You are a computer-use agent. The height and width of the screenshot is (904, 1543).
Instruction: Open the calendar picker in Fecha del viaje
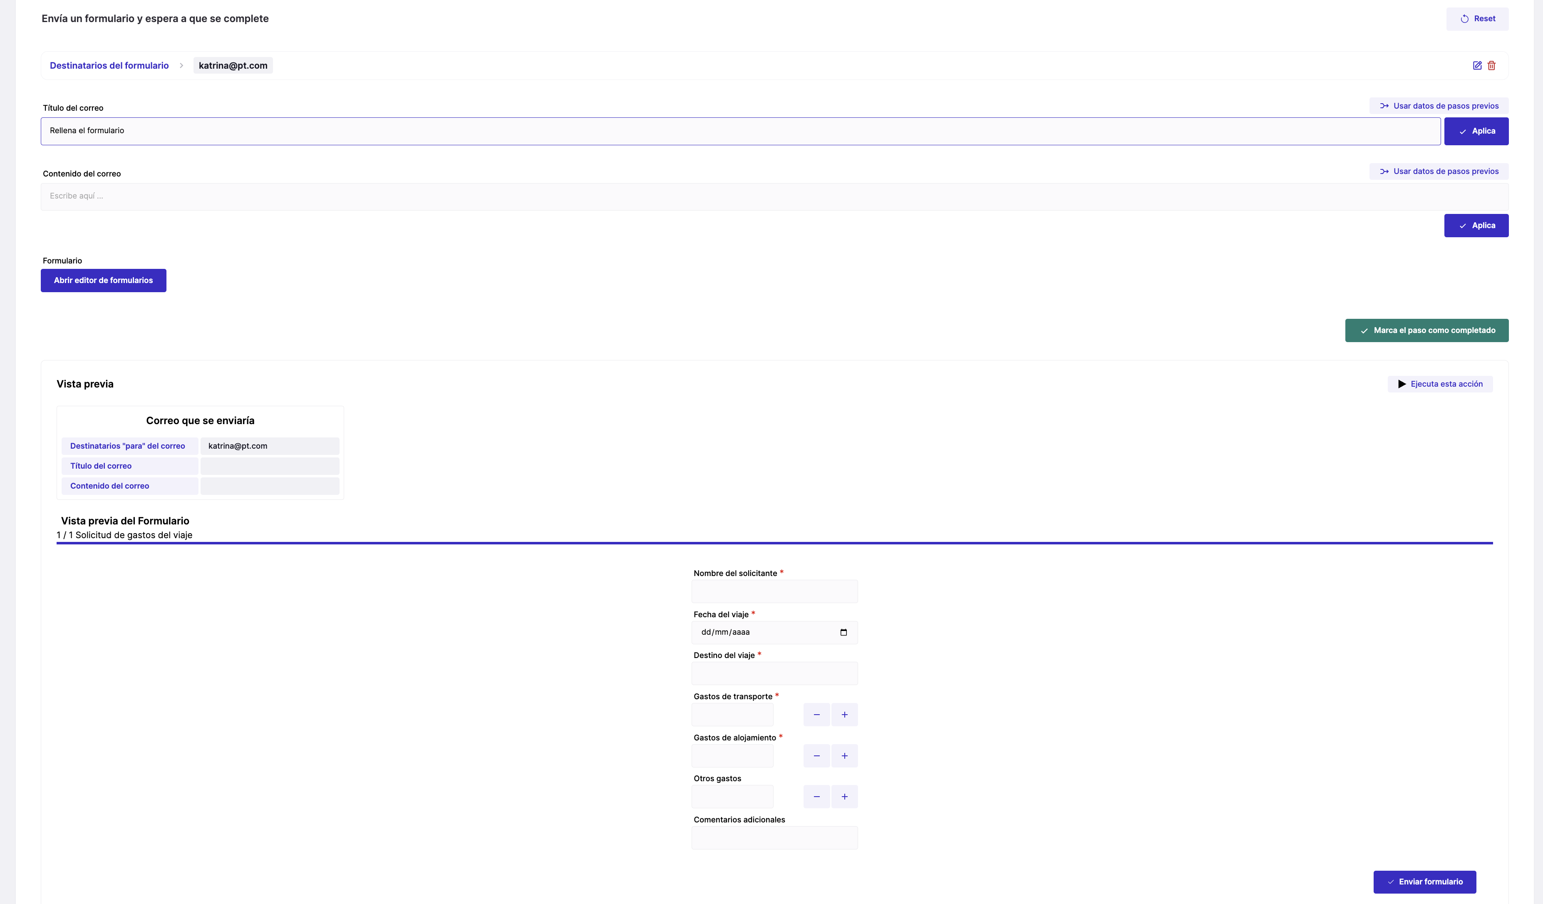[x=843, y=632]
